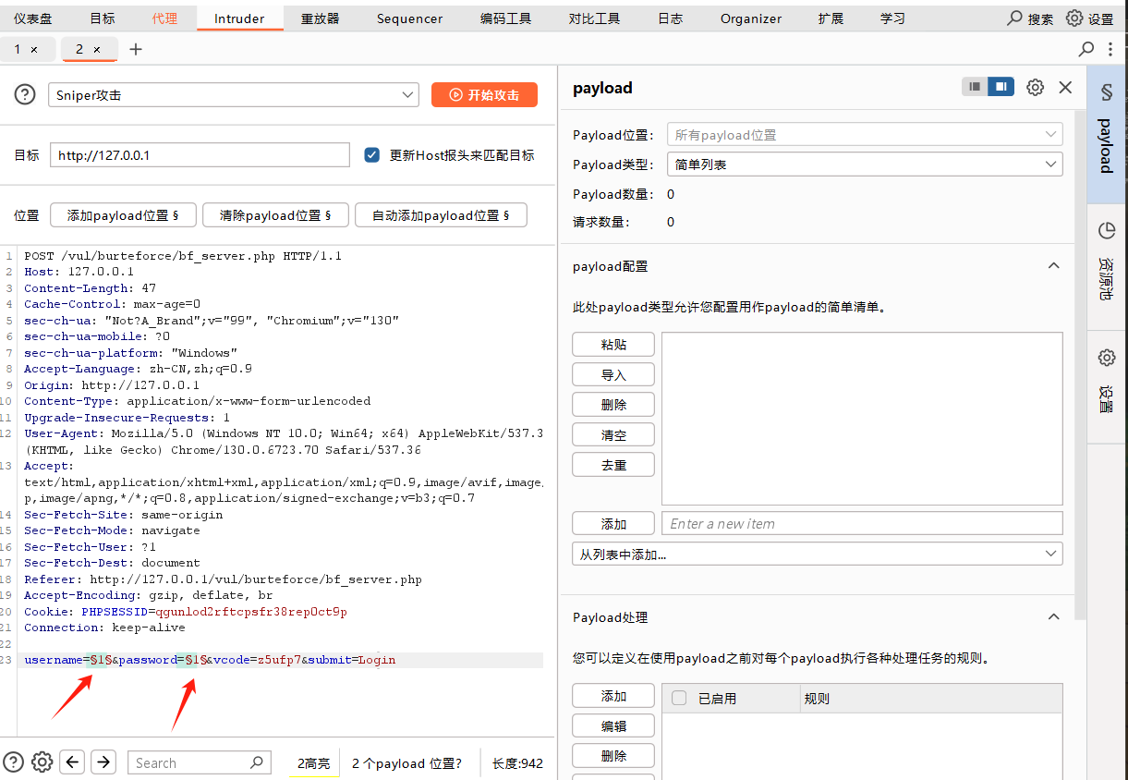Viewport: 1128px width, 780px height.
Task: Open payload panel gear settings icon
Action: tap(1036, 87)
